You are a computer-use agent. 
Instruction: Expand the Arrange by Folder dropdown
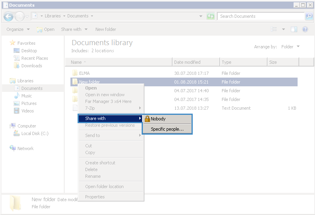pyautogui.click(x=290, y=47)
